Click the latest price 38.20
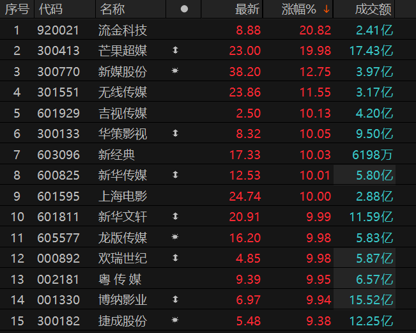 tap(245, 72)
